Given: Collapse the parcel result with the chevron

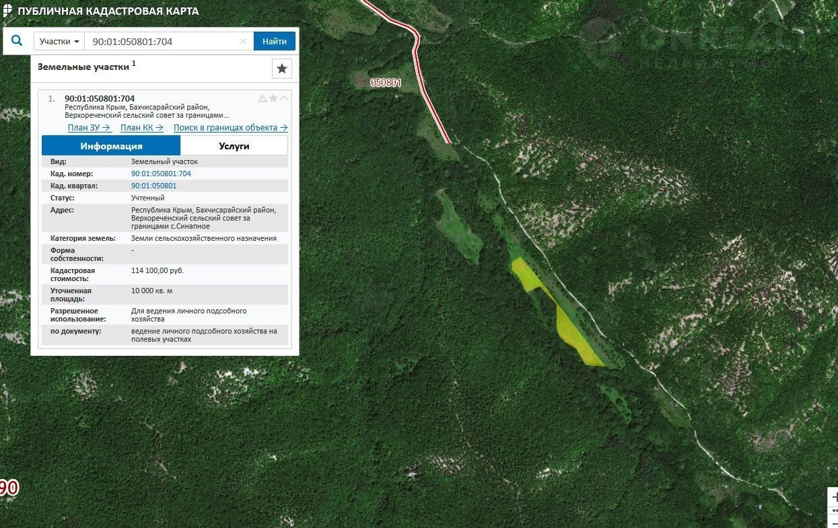Looking at the screenshot, I should point(283,98).
